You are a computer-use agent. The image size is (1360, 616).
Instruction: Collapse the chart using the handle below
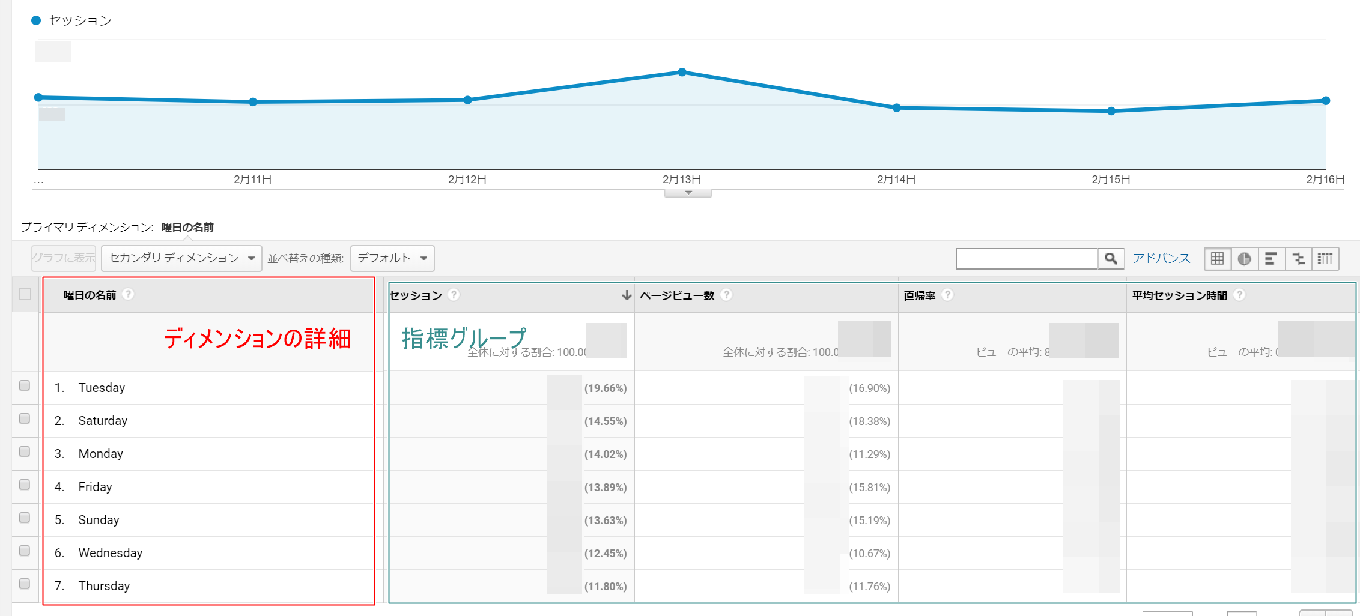688,193
